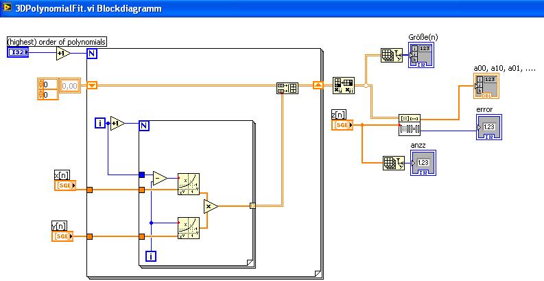Click the outer loop iteration terminal i
Screen dimensions: 544x281
(x=100, y=123)
